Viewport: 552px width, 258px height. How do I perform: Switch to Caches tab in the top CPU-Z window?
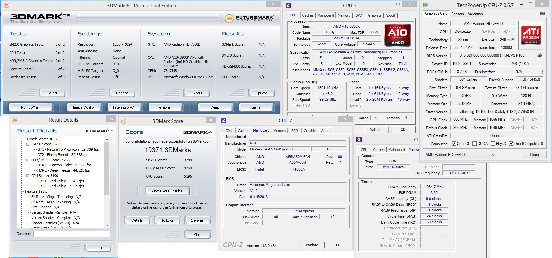(x=308, y=15)
